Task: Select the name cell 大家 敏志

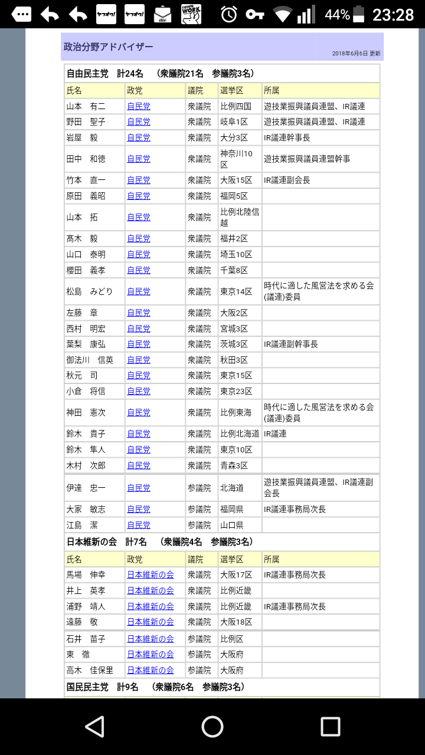Action: tap(94, 509)
